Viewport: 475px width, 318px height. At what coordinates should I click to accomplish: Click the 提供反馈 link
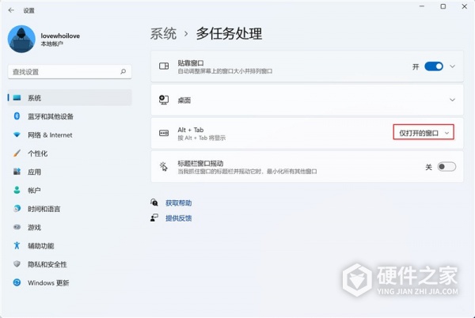178,218
